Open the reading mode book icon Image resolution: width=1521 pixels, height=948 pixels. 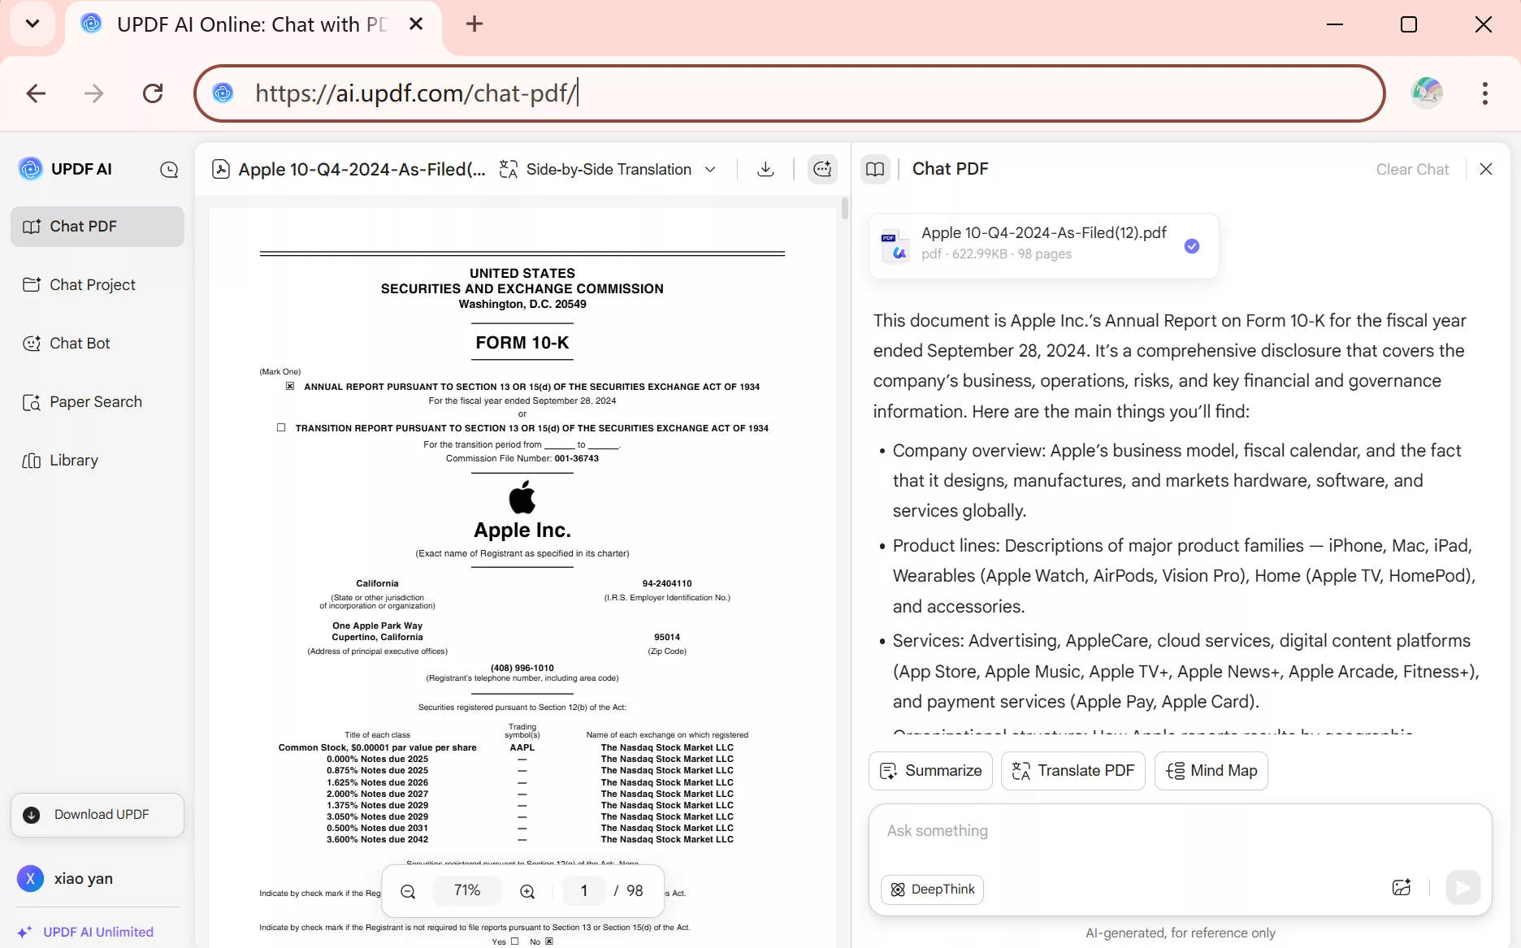(876, 169)
